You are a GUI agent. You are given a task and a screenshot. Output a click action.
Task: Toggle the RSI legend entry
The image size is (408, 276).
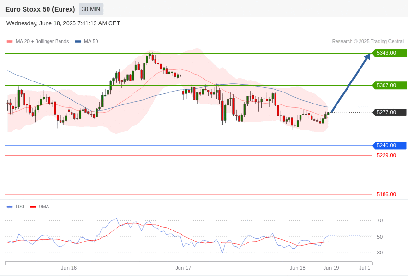pos(15,207)
